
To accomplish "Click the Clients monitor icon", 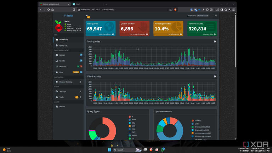I will (57, 61).
